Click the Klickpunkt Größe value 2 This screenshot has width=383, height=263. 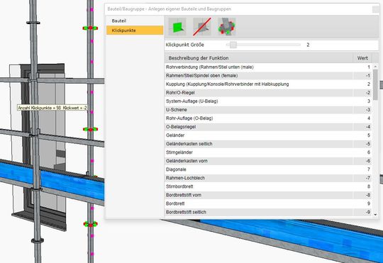[x=308, y=45]
